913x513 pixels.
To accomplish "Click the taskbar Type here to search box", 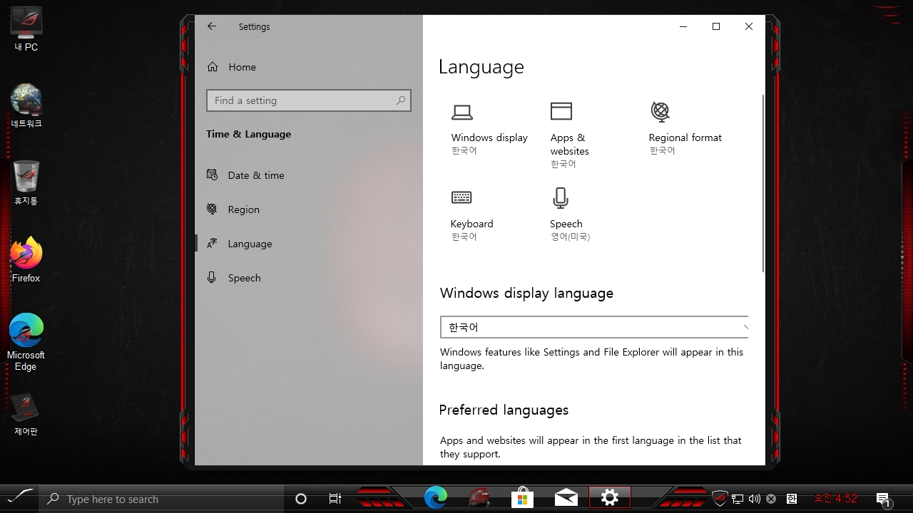I will 161,499.
